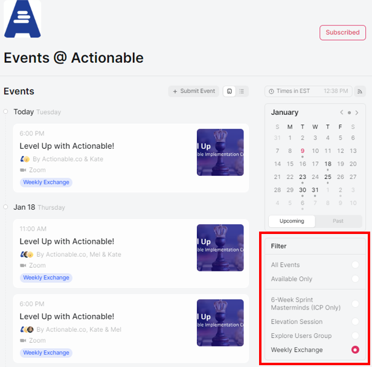
Task: Select January 18 on the calendar
Action: click(328, 164)
